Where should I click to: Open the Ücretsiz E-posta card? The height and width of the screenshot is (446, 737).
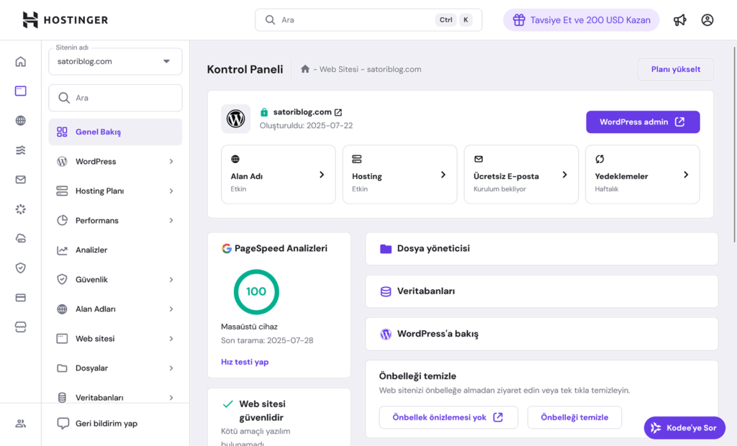521,174
